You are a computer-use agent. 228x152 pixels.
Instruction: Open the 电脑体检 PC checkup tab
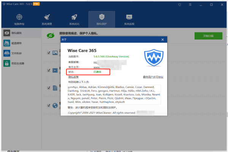[19, 19]
